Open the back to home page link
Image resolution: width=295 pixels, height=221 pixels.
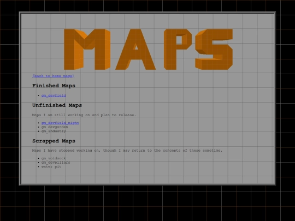(53, 76)
